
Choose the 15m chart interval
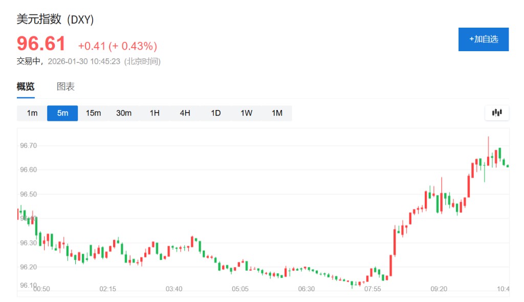click(93, 113)
